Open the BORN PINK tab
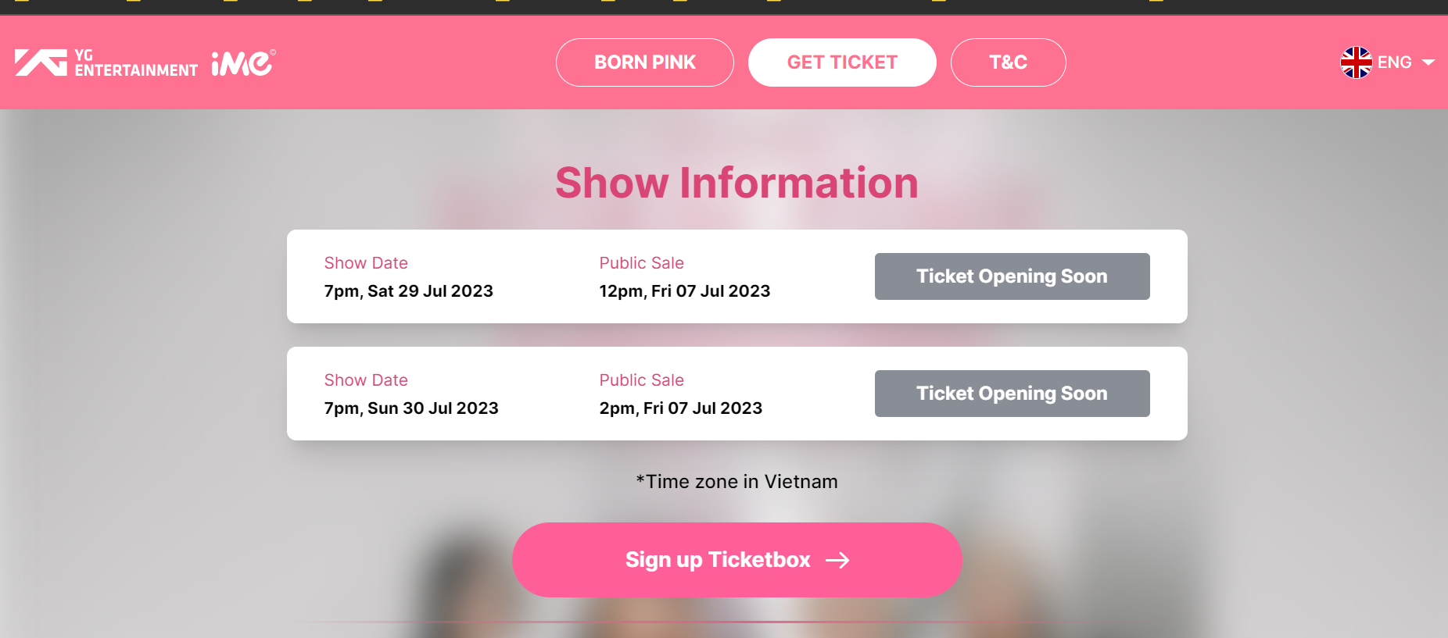Viewport: 1448px width, 638px height. point(644,62)
